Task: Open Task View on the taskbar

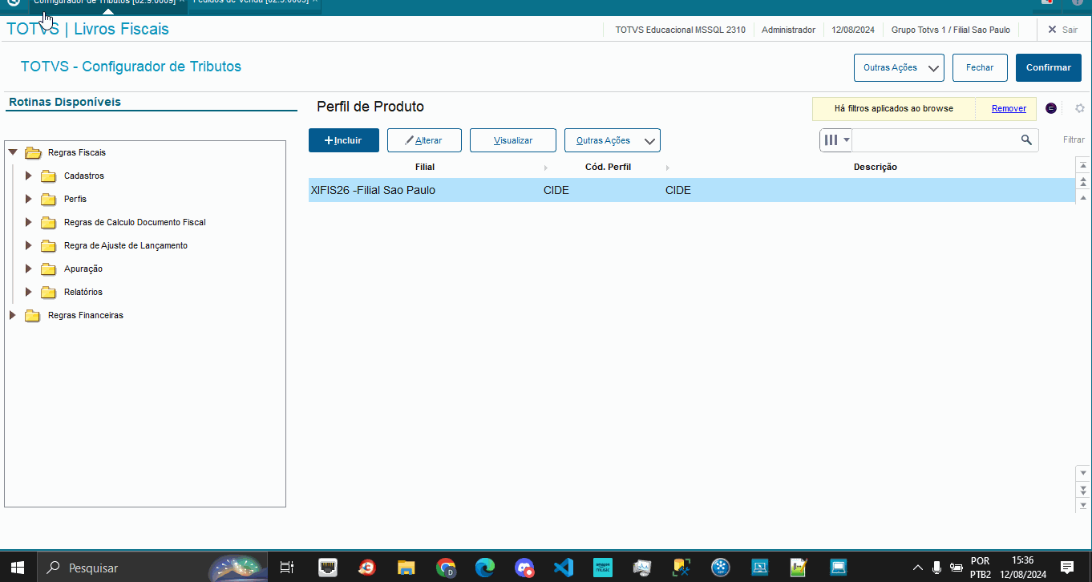Action: coord(286,568)
